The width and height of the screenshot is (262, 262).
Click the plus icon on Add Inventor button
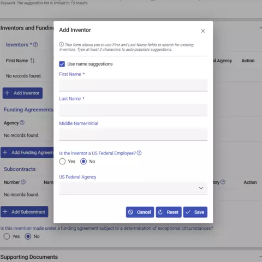[7, 93]
